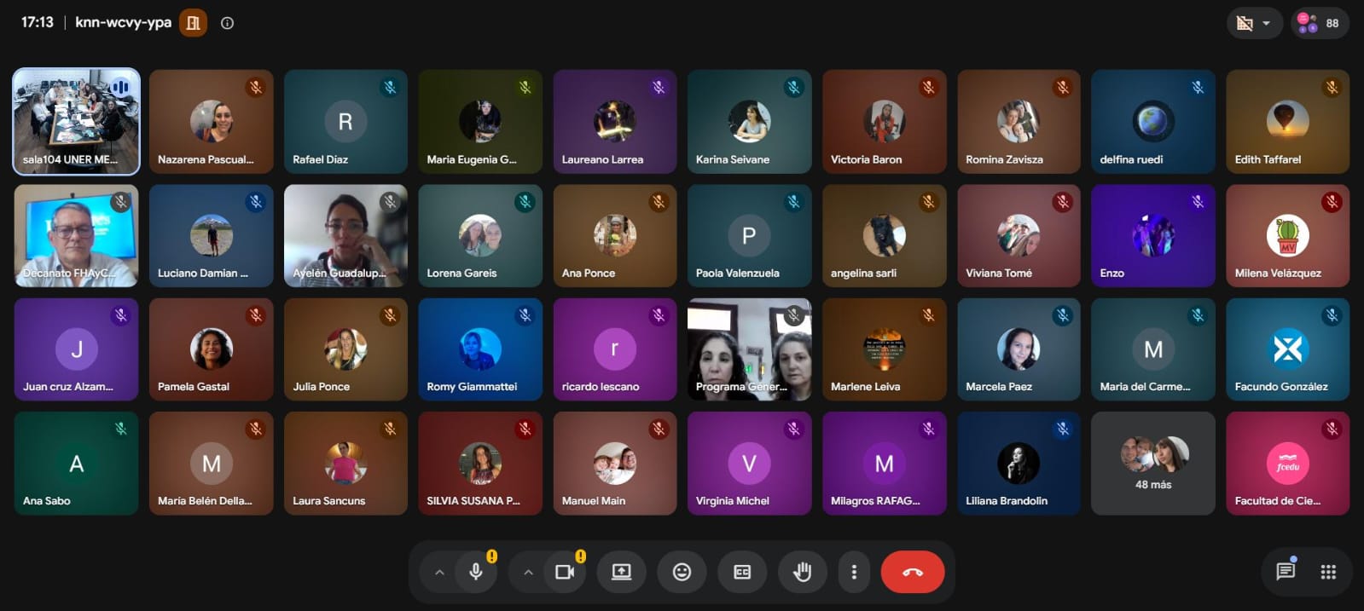Expand camera video settings chevron
Image resolution: width=1364 pixels, height=611 pixels.
point(528,572)
